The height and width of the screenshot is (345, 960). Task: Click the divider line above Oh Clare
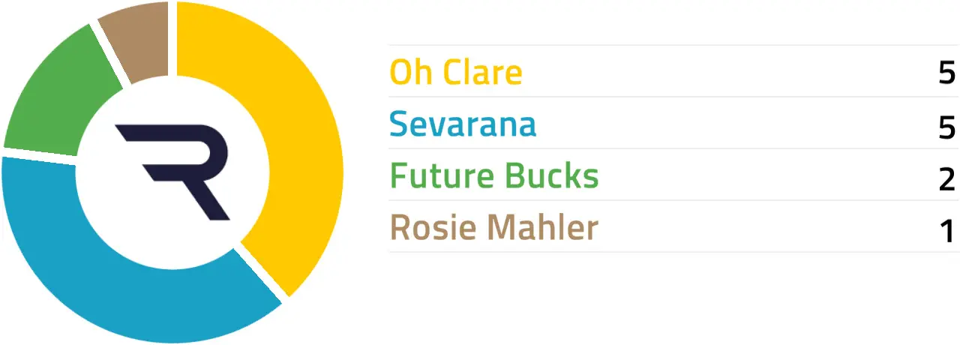[673, 45]
